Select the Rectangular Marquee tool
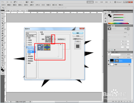This screenshot has width=134, height=103. [x=2, y=16]
